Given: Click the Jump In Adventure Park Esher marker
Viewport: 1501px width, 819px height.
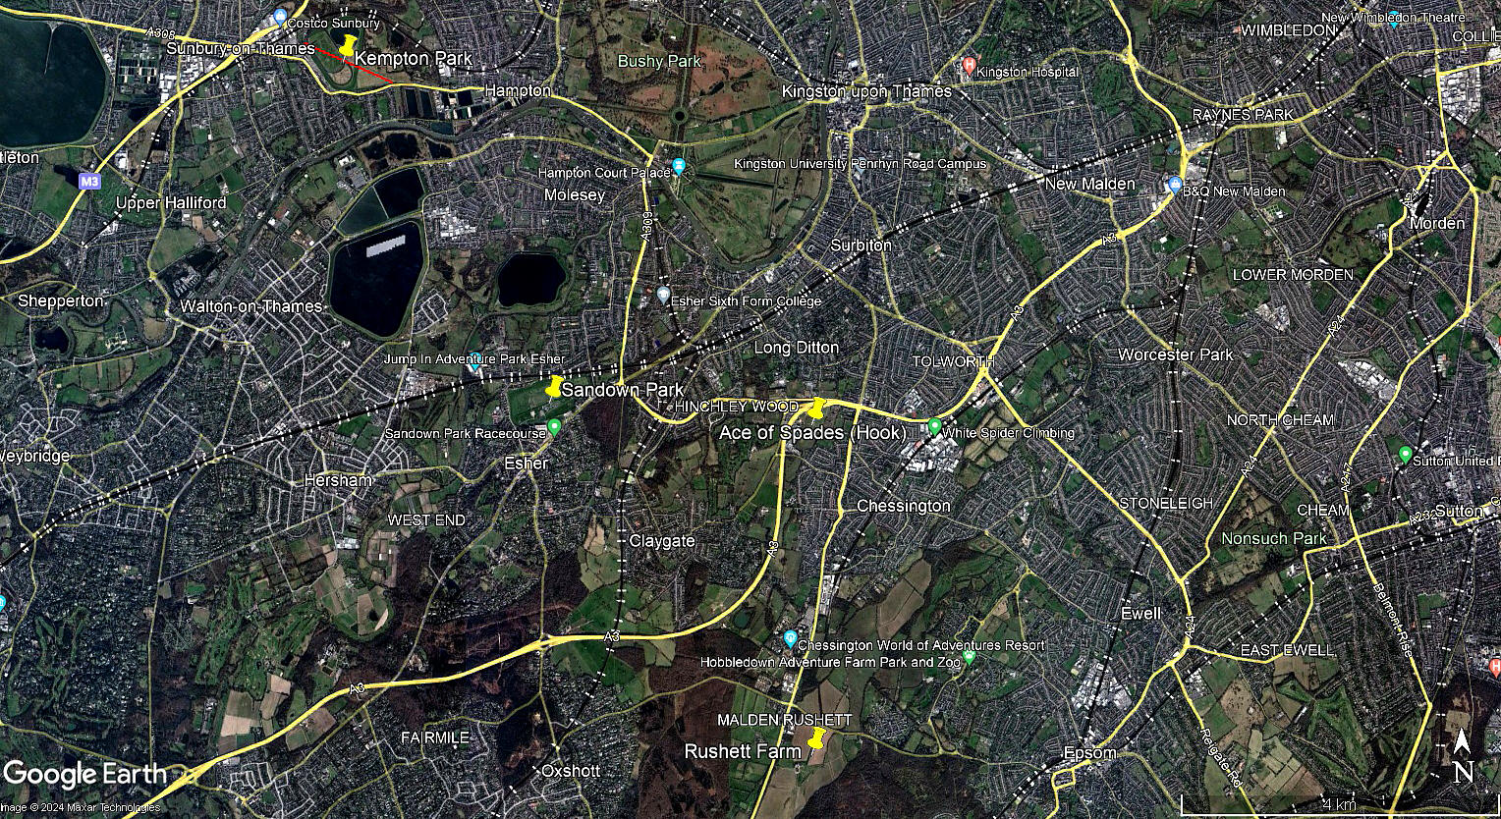Looking at the screenshot, I should point(475,360).
